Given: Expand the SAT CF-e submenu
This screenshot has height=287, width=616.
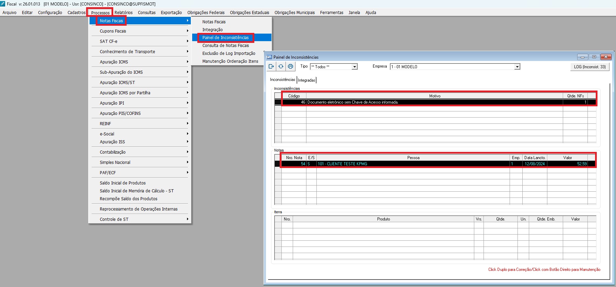Looking at the screenshot, I should point(140,41).
